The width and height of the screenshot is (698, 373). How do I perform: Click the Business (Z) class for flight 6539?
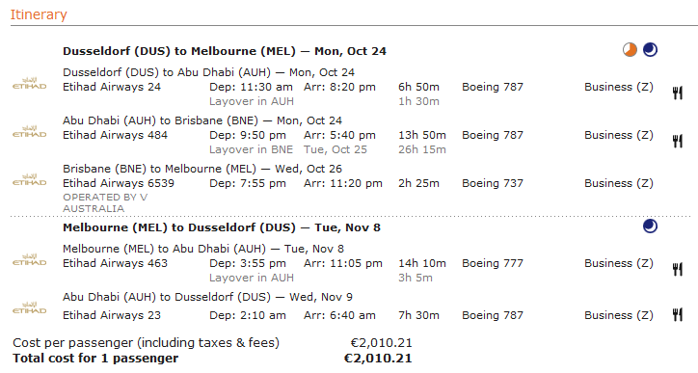tap(619, 183)
